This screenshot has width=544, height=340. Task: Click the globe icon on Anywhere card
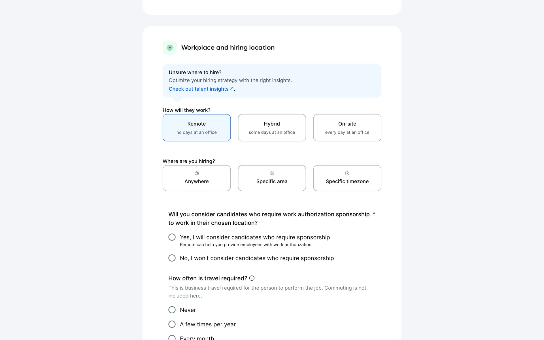(197, 173)
